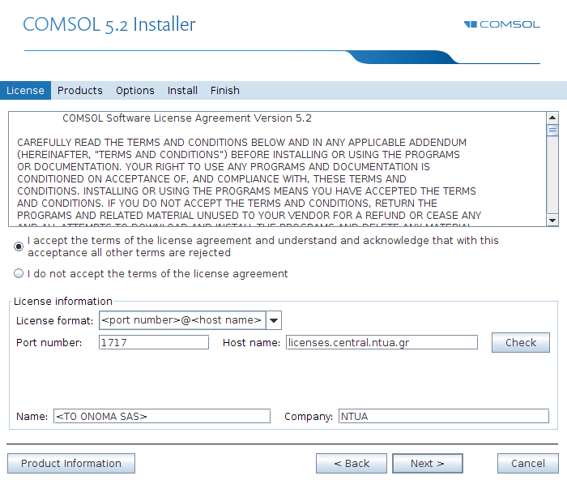Click the license agreement scrollbar thumb
The width and height of the screenshot is (567, 480).
552,130
